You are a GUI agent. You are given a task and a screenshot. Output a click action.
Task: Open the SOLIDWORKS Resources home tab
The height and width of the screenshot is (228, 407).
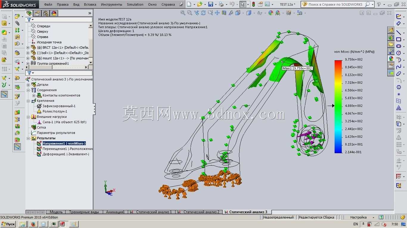point(391,30)
